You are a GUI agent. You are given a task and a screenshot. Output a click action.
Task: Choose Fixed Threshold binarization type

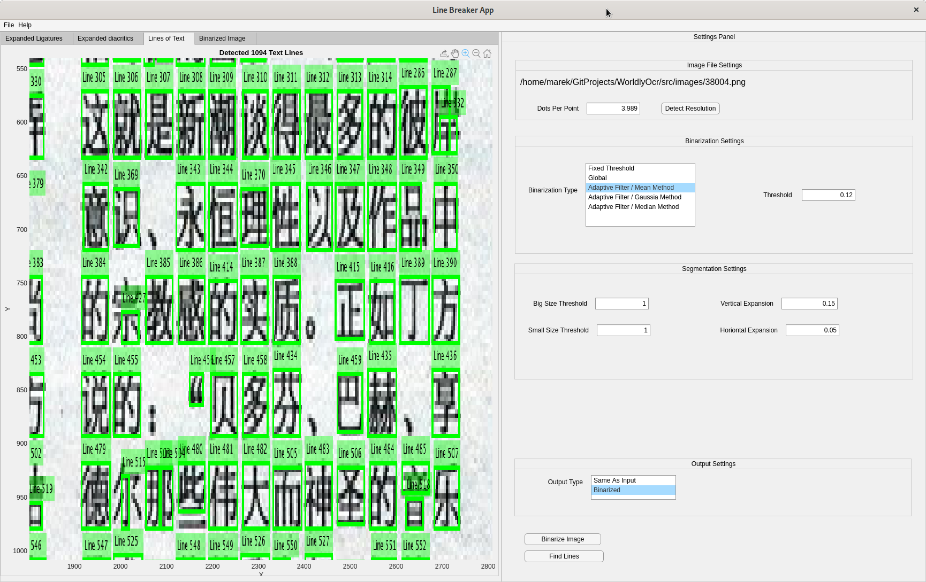pyautogui.click(x=640, y=168)
